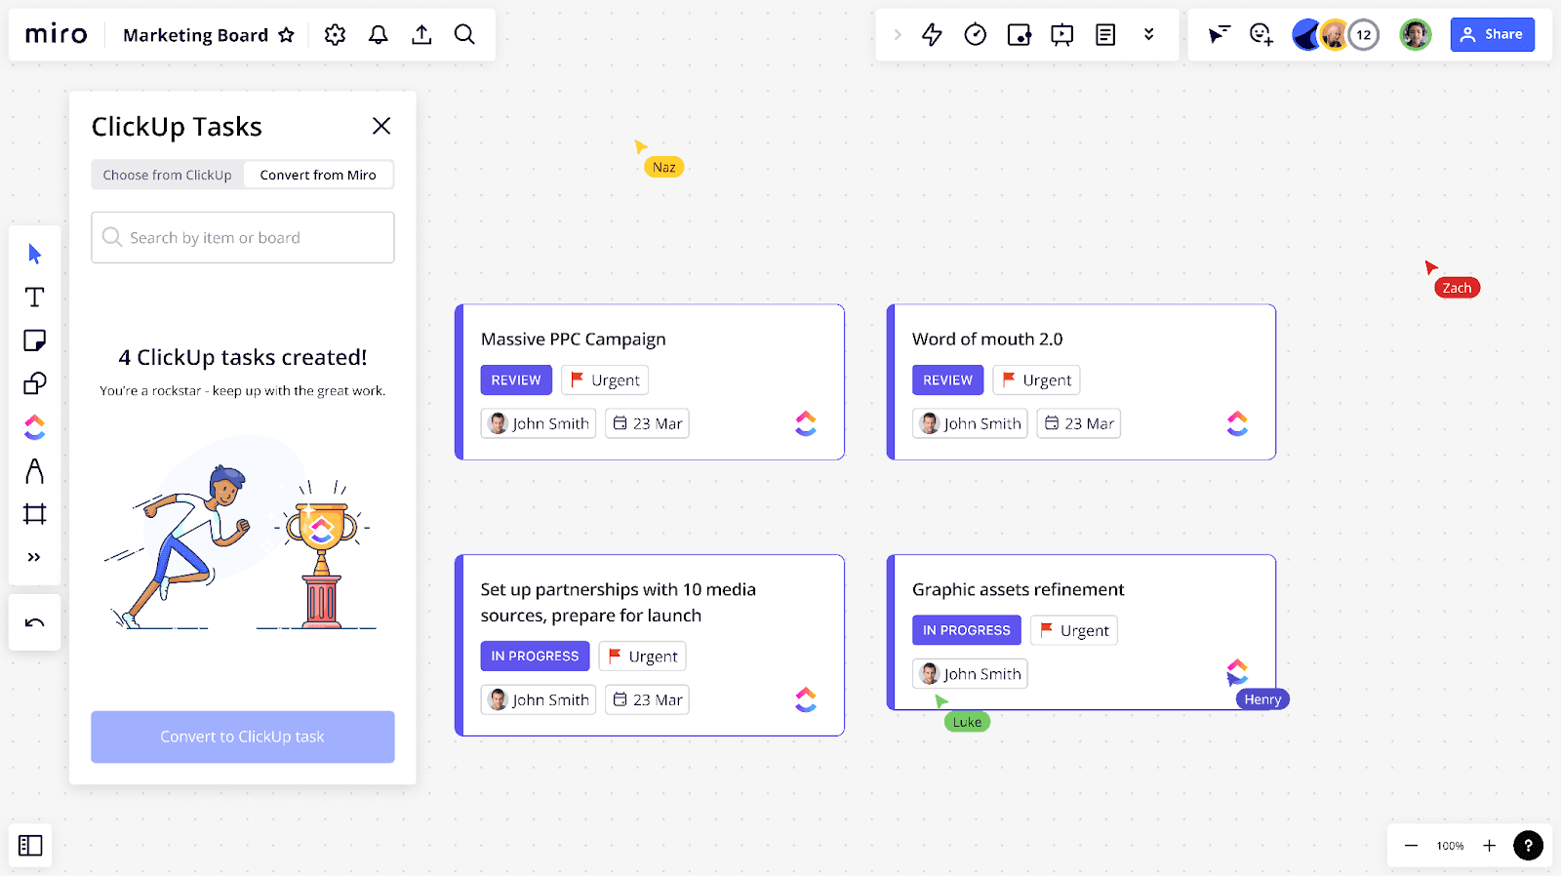Click John Smith on partnerships card
Image resolution: width=1561 pixels, height=876 pixels.
(x=539, y=699)
